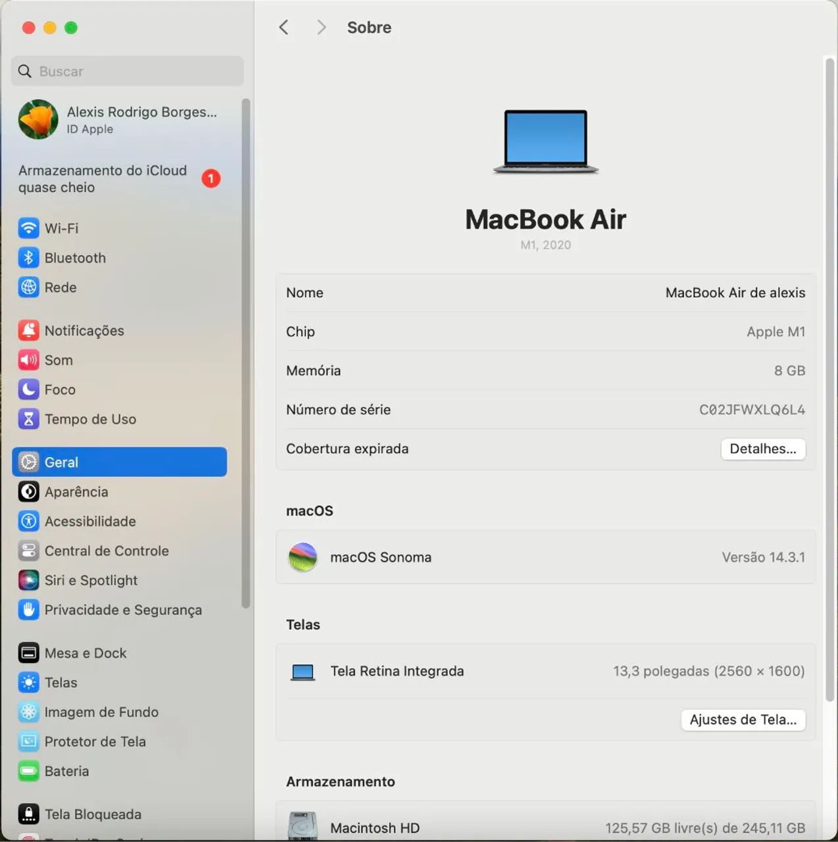Click the sidebar vertical scrollbar
This screenshot has width=838, height=842.
click(246, 353)
